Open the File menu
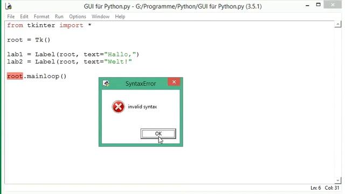This screenshot has width=345, height=194. click(11, 17)
